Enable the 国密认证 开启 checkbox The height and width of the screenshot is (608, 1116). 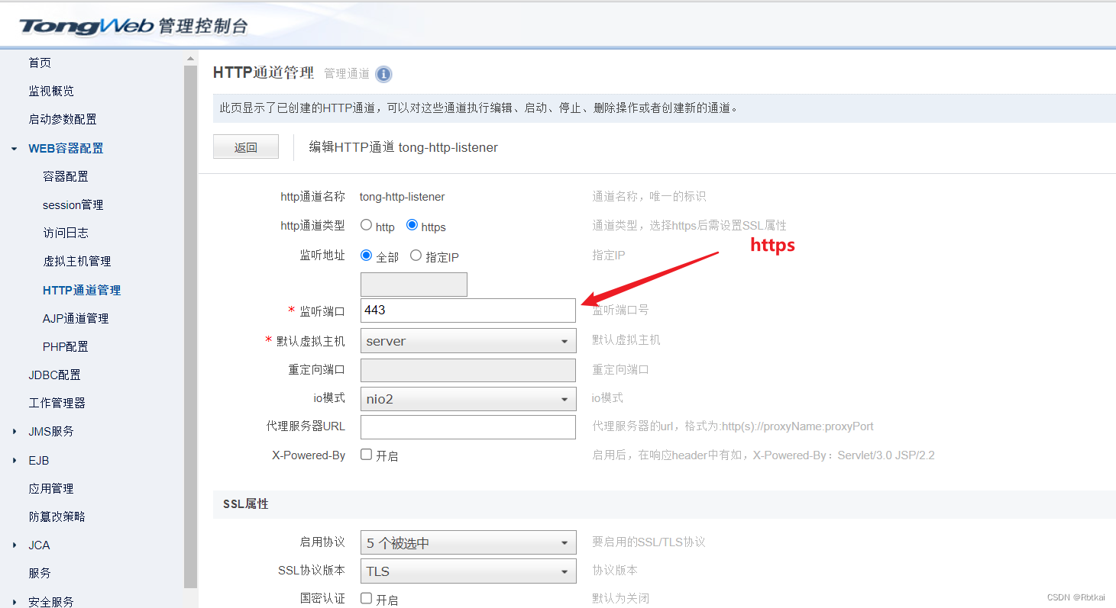coord(367,598)
